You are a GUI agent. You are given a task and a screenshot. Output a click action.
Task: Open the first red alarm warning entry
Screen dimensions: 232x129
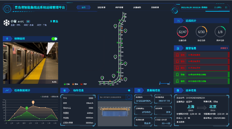point(201,55)
